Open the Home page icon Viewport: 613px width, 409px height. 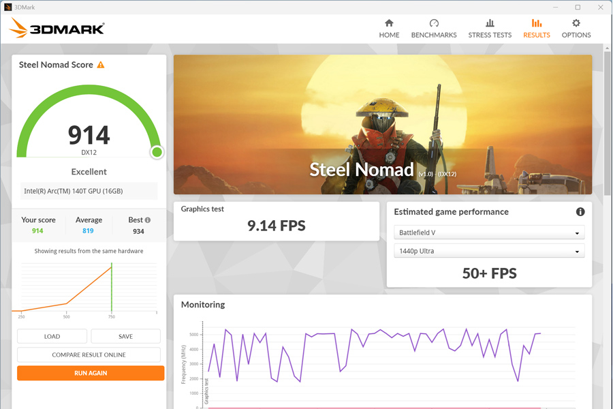coord(389,23)
